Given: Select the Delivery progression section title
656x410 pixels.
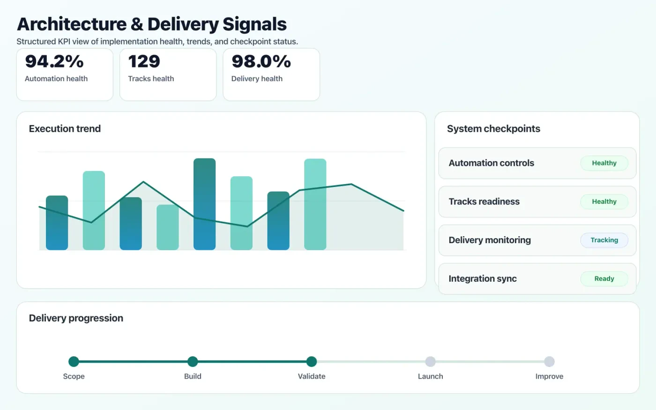Looking at the screenshot, I should click(x=75, y=318).
